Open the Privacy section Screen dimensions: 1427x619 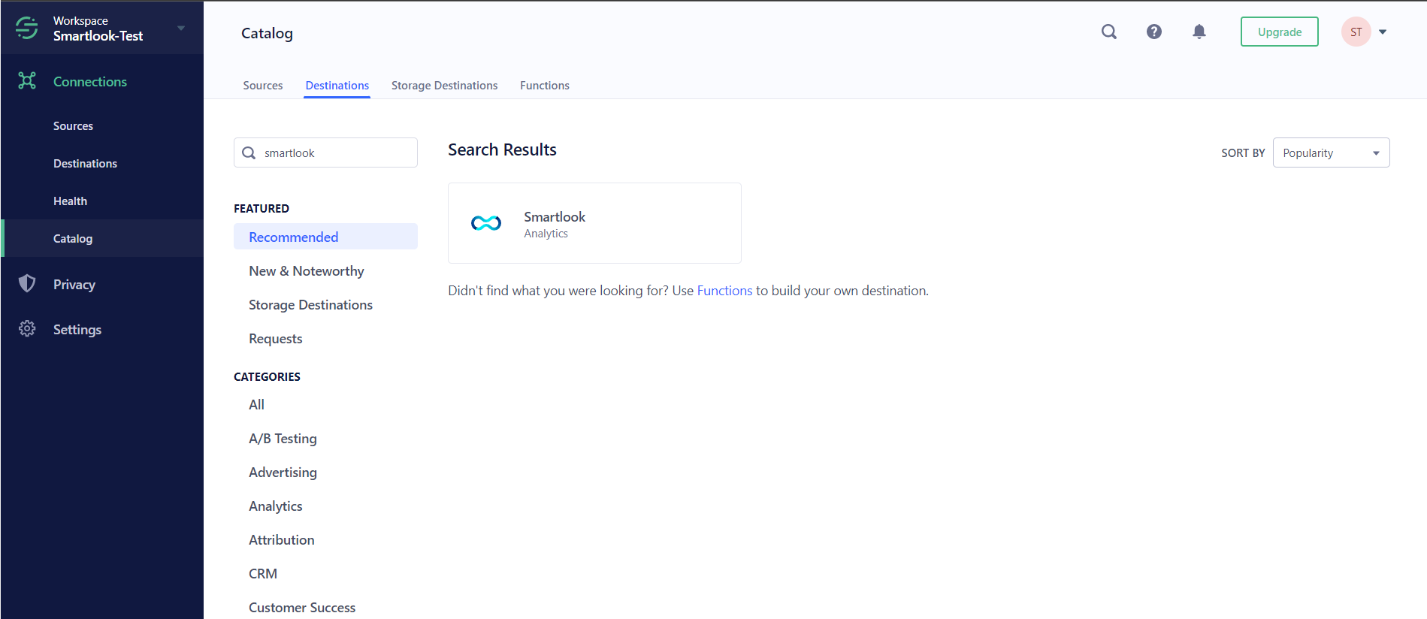click(74, 284)
